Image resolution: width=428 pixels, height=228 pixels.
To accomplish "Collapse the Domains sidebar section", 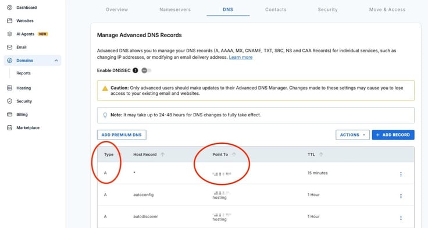I will click(x=56, y=60).
